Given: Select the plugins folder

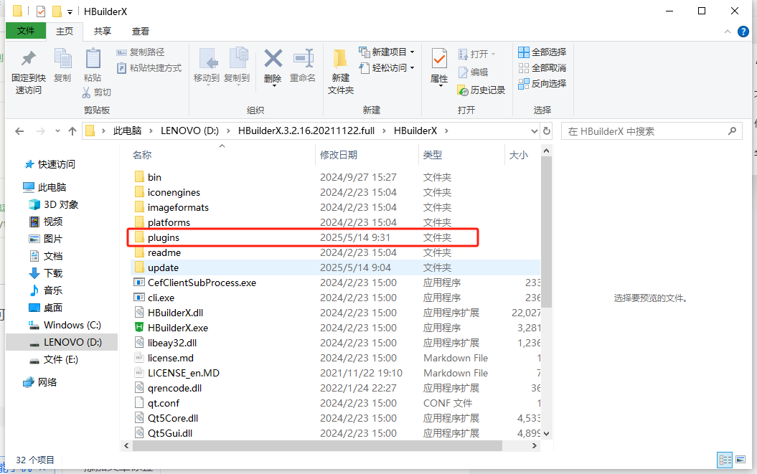Looking at the screenshot, I should [335, 237].
